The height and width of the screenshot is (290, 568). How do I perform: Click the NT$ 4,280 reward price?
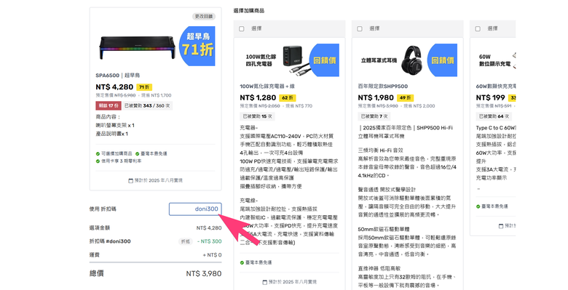coord(114,87)
